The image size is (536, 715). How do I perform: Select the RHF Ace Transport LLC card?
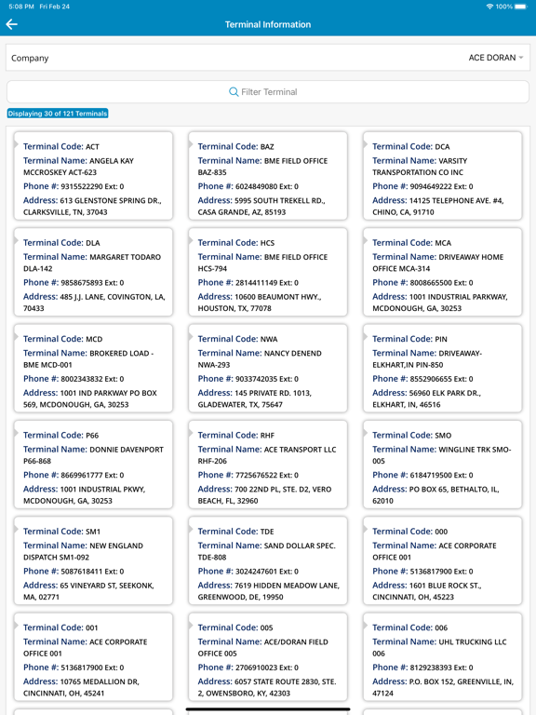(268, 465)
